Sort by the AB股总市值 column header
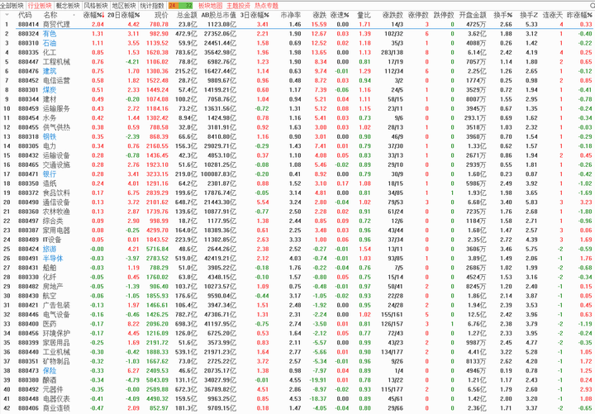This screenshot has width=595, height=414. 218,15
